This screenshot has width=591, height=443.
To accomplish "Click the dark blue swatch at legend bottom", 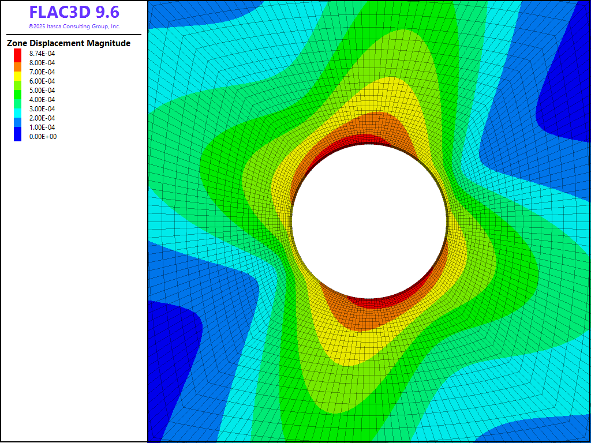I will (18, 136).
